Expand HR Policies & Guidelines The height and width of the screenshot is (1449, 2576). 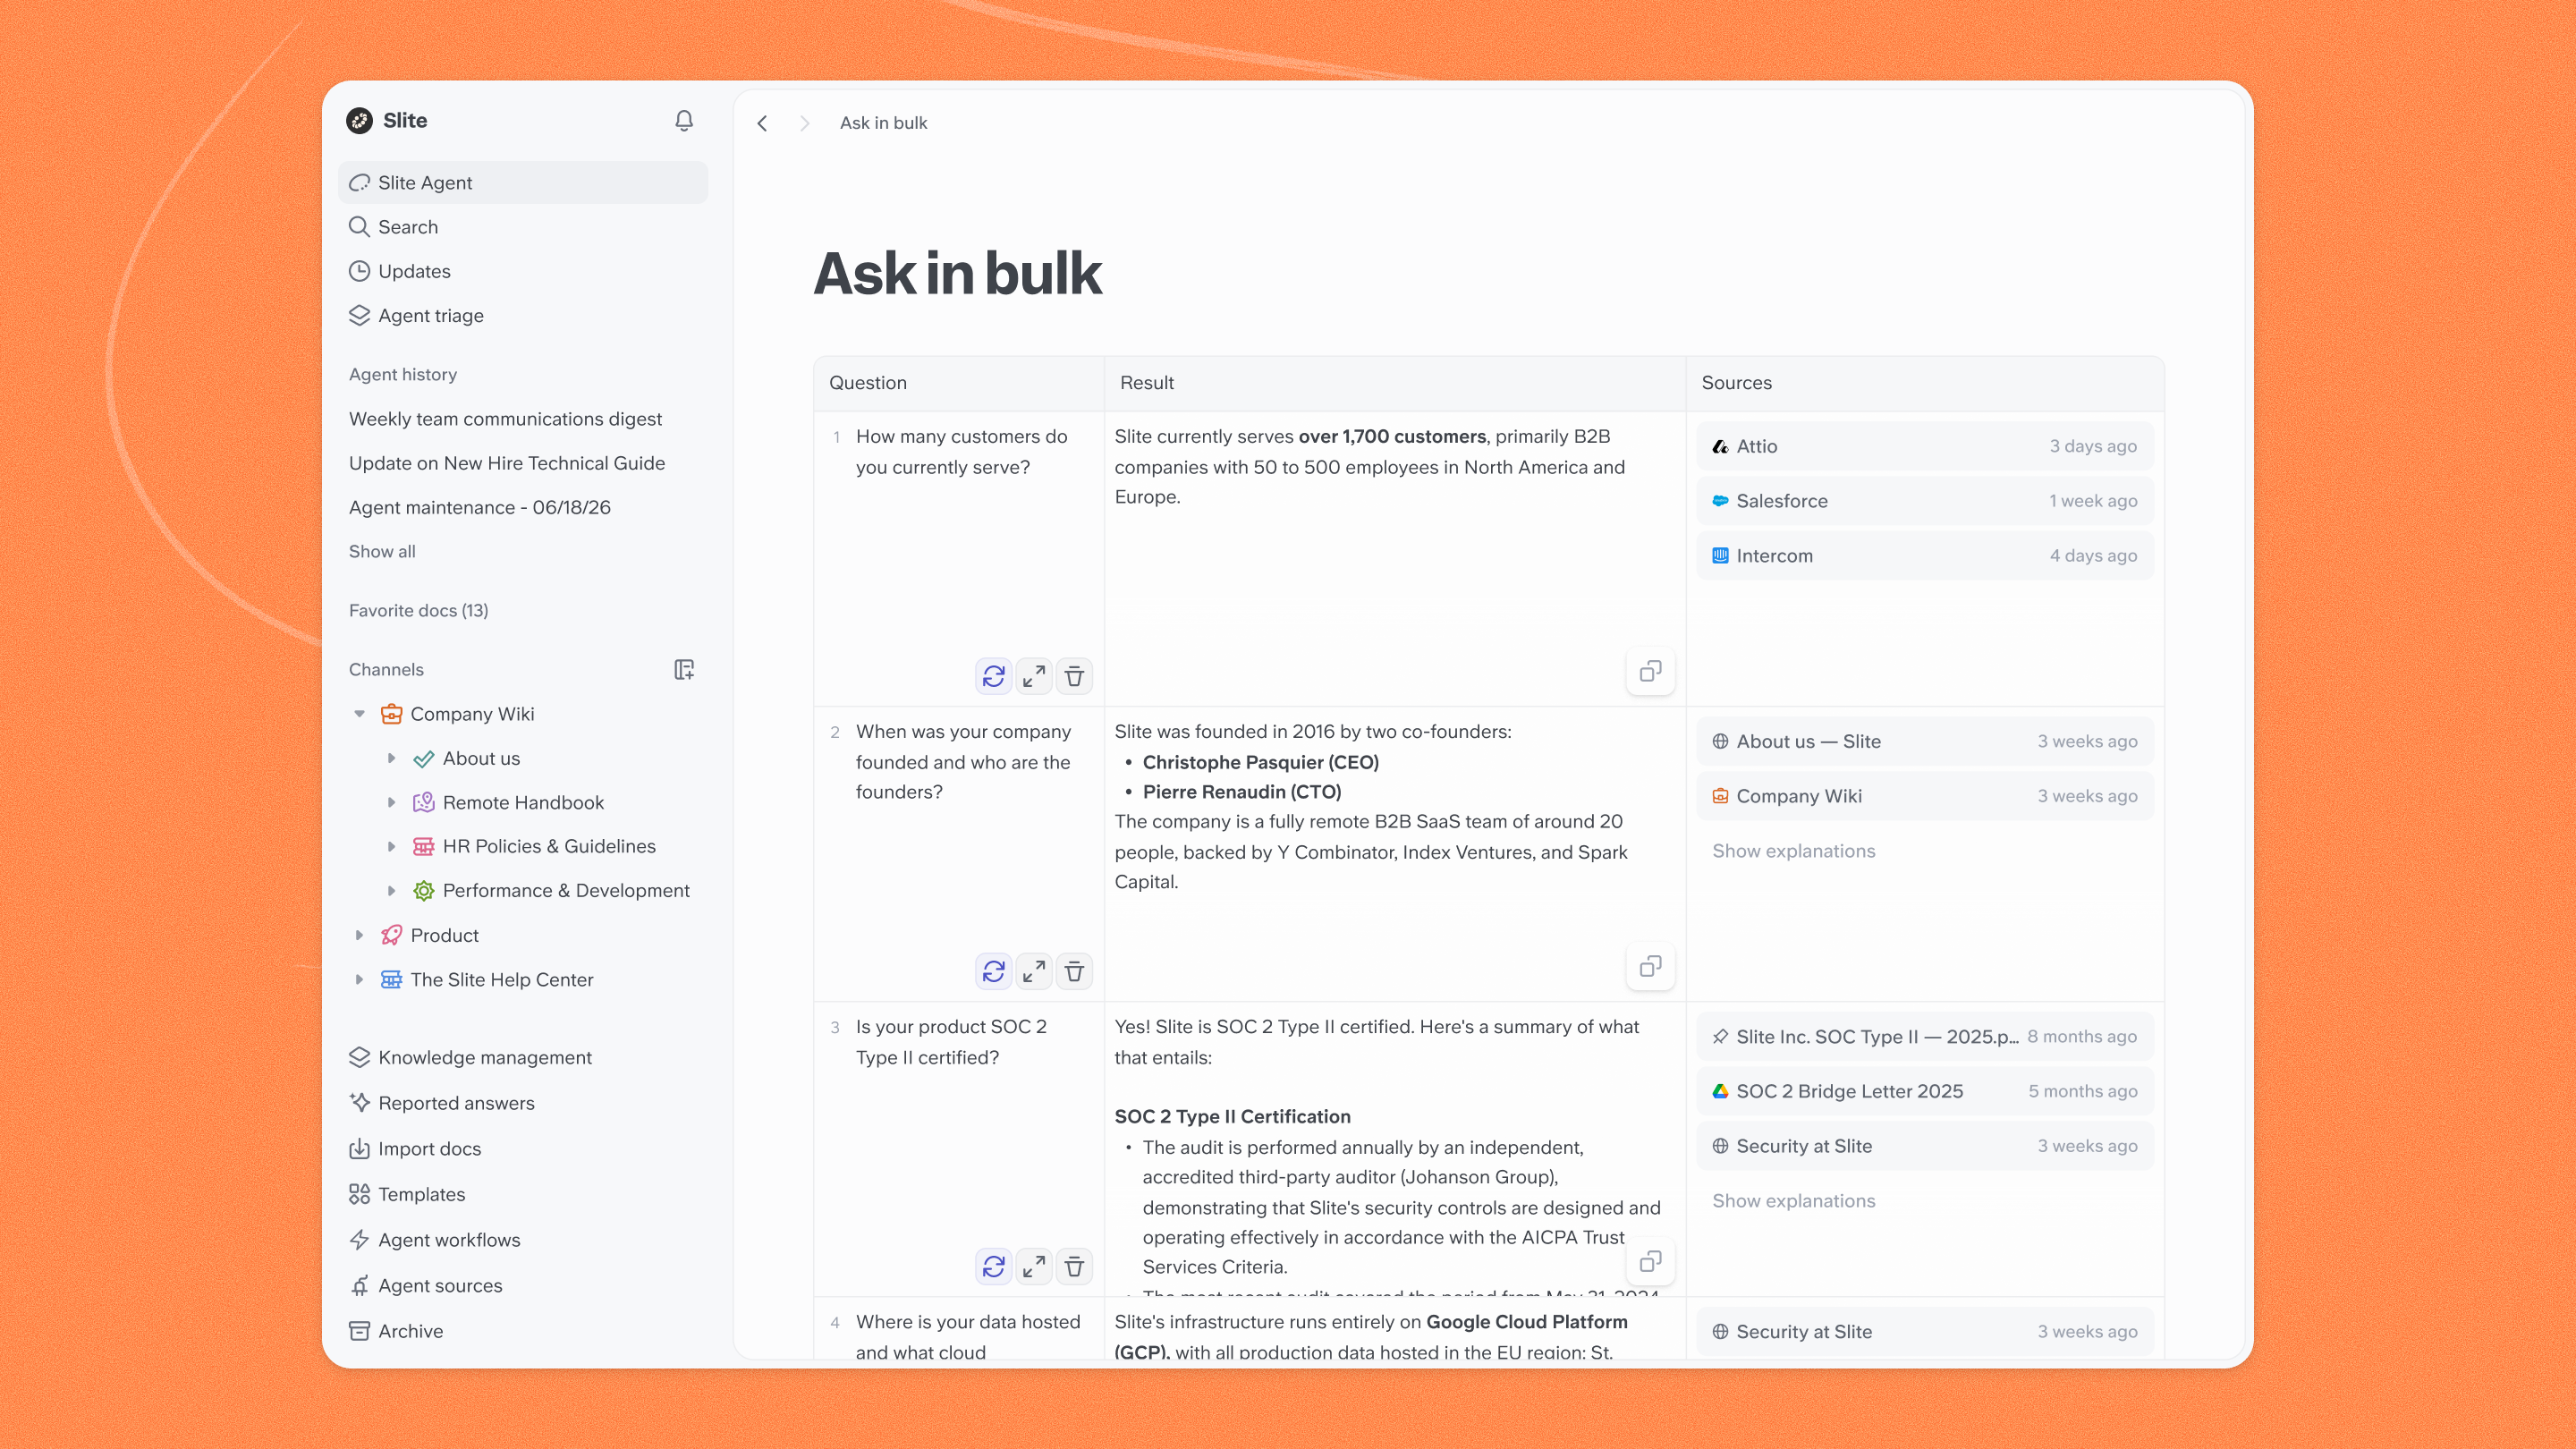click(x=391, y=846)
